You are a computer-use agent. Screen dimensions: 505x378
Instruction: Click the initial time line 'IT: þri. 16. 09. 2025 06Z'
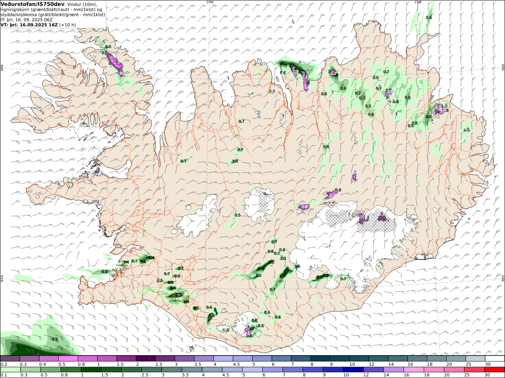[x=26, y=19]
